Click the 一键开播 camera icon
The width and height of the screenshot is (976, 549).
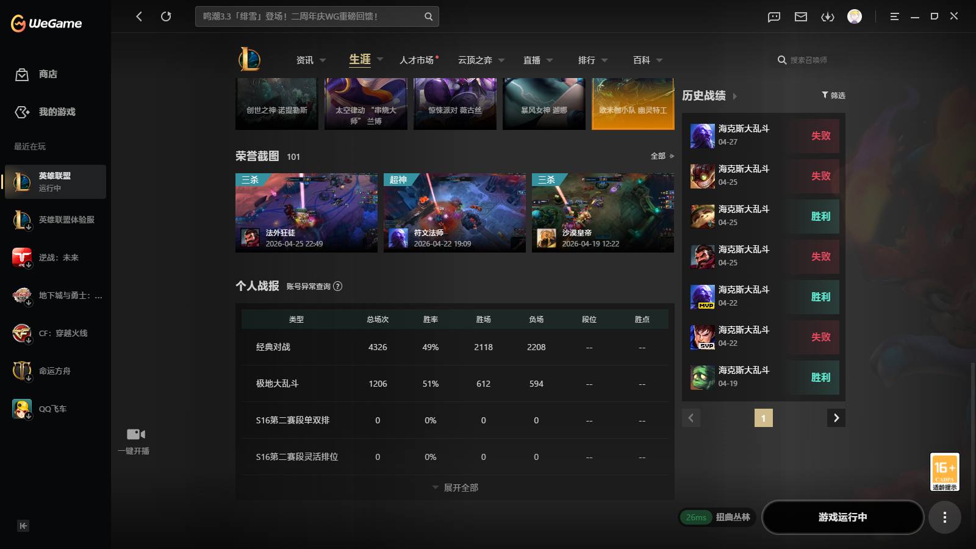pyautogui.click(x=135, y=434)
